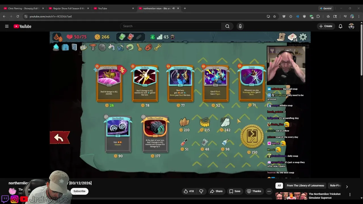Image resolution: width=363 pixels, height=204 pixels.
Task: Buy the potion priced 51
Action: point(184,142)
